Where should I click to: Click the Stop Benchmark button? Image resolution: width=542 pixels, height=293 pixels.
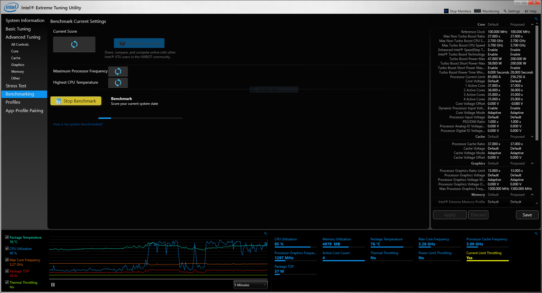(76, 101)
